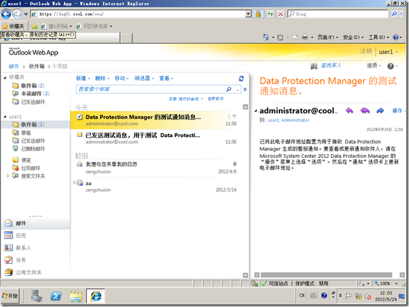
Task: Click the Bing search magnifier button
Action: (394, 14)
